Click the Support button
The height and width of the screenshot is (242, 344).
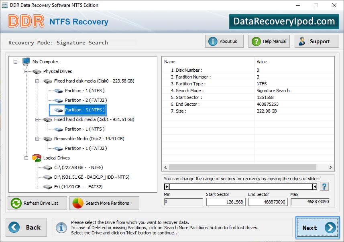click(317, 41)
